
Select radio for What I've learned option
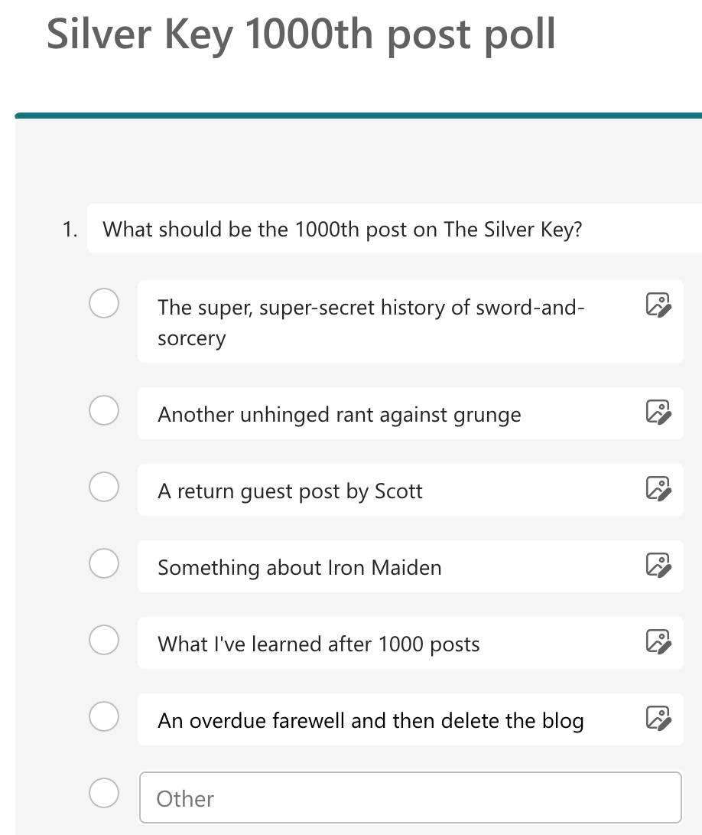point(104,640)
